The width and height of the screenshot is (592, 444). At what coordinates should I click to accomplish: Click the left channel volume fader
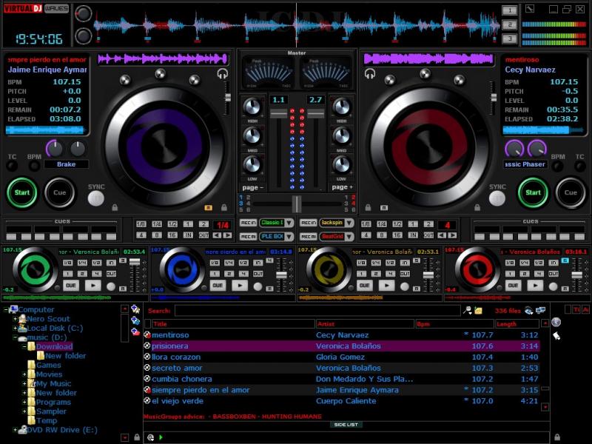pyautogui.click(x=279, y=113)
